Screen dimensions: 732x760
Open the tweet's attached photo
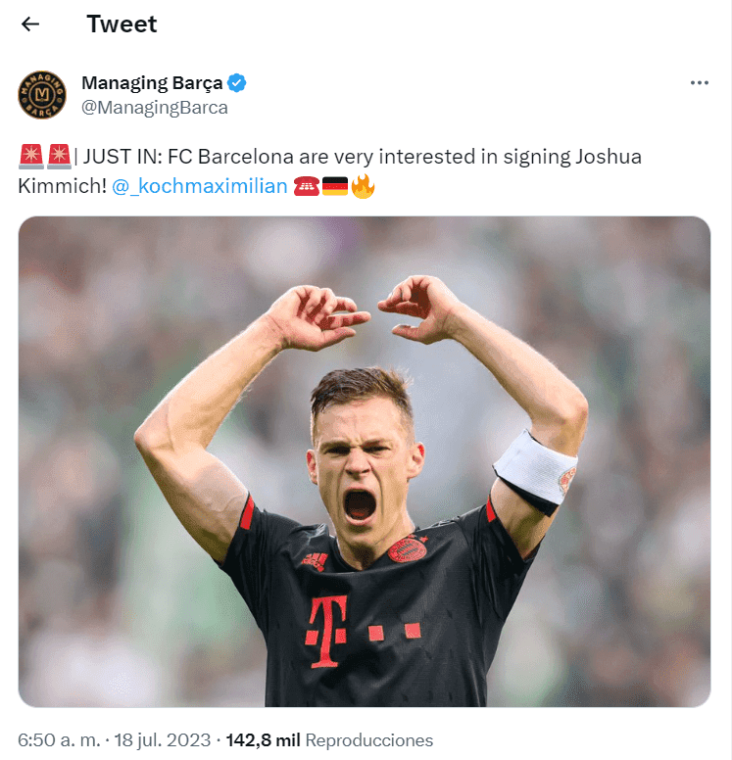point(365,460)
